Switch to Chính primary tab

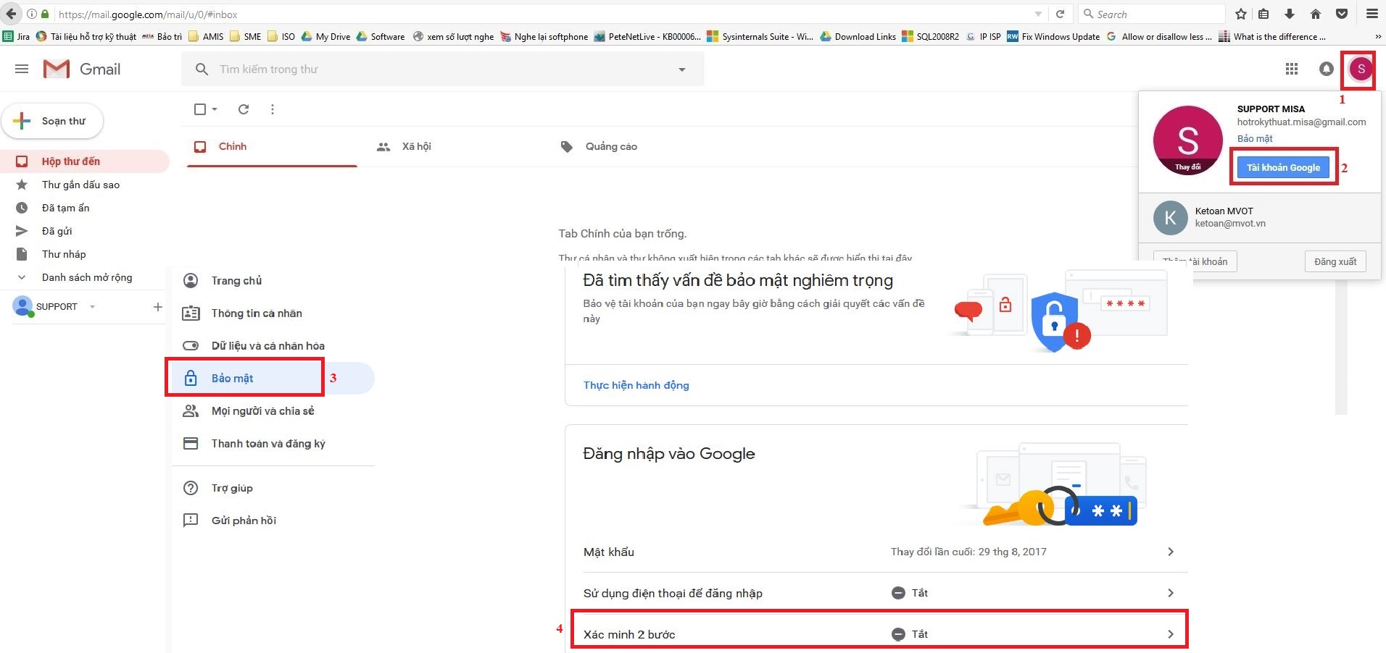272,146
